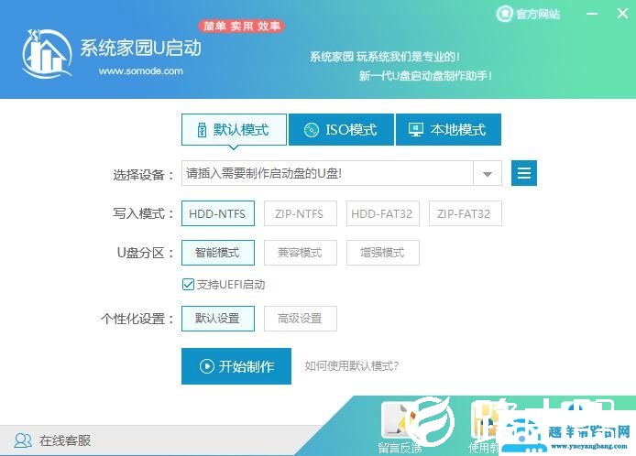Viewport: 636px width, 456px height.
Task: Choose 增强模式 partition option
Action: pos(382,253)
